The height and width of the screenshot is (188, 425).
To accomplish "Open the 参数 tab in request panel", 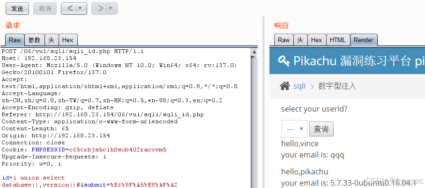I will coord(34,40).
